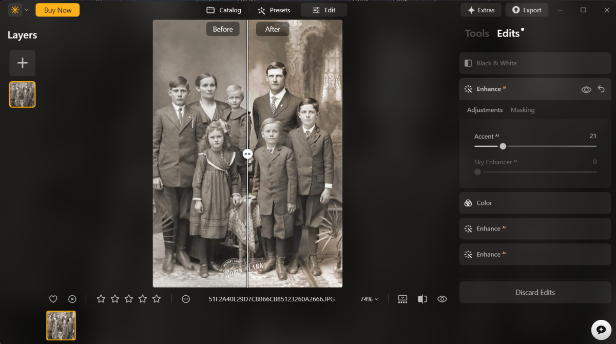The image size is (616, 344).
Task: Toggle the before/after compare icon
Action: click(422, 299)
